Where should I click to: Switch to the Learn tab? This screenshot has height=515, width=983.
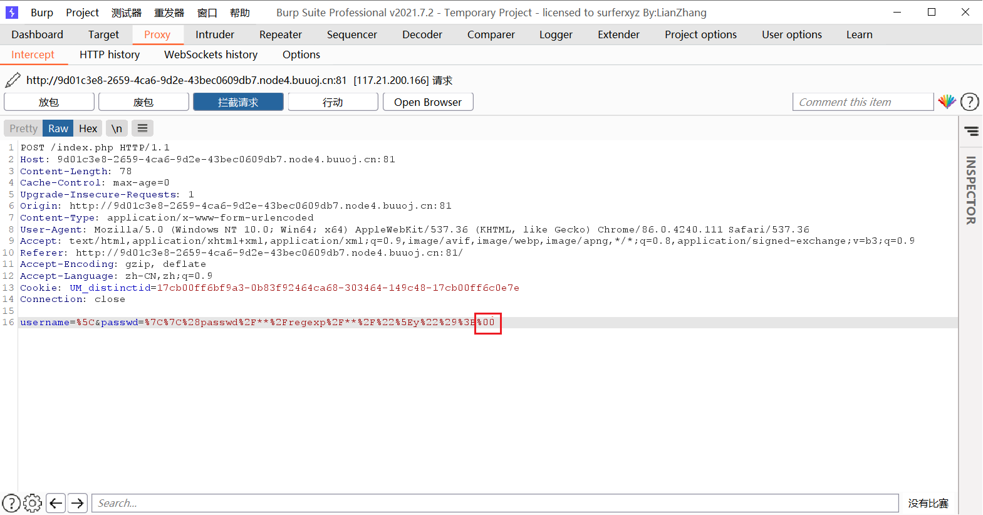[x=860, y=34]
